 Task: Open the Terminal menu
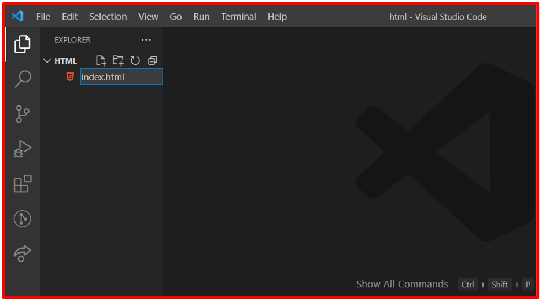(x=238, y=17)
